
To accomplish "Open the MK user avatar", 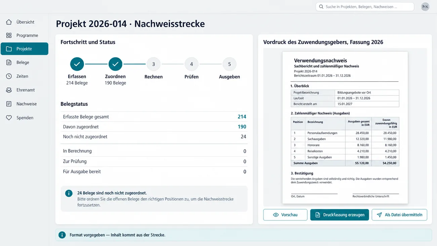I will 425,7.
